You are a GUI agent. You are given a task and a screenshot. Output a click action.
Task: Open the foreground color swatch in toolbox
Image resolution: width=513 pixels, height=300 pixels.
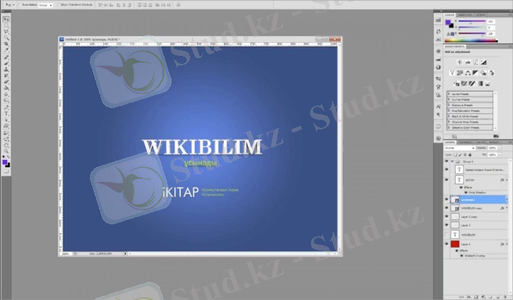point(4,161)
